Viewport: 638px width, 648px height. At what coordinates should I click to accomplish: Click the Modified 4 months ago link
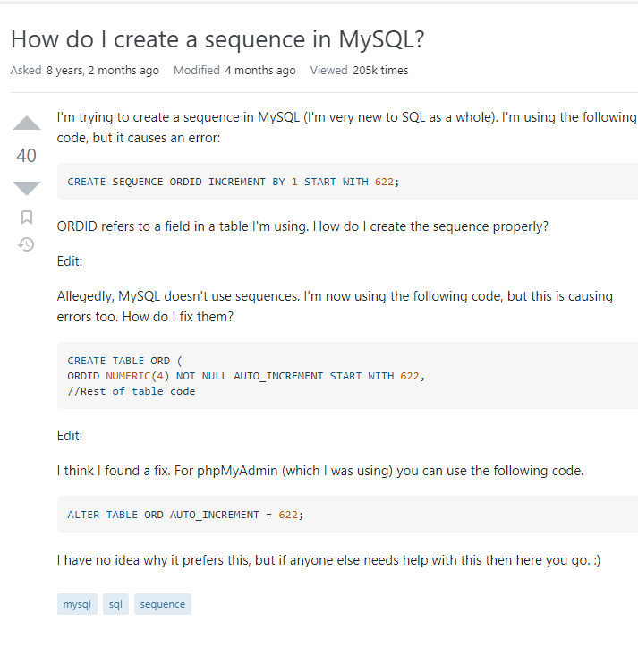[x=234, y=70]
